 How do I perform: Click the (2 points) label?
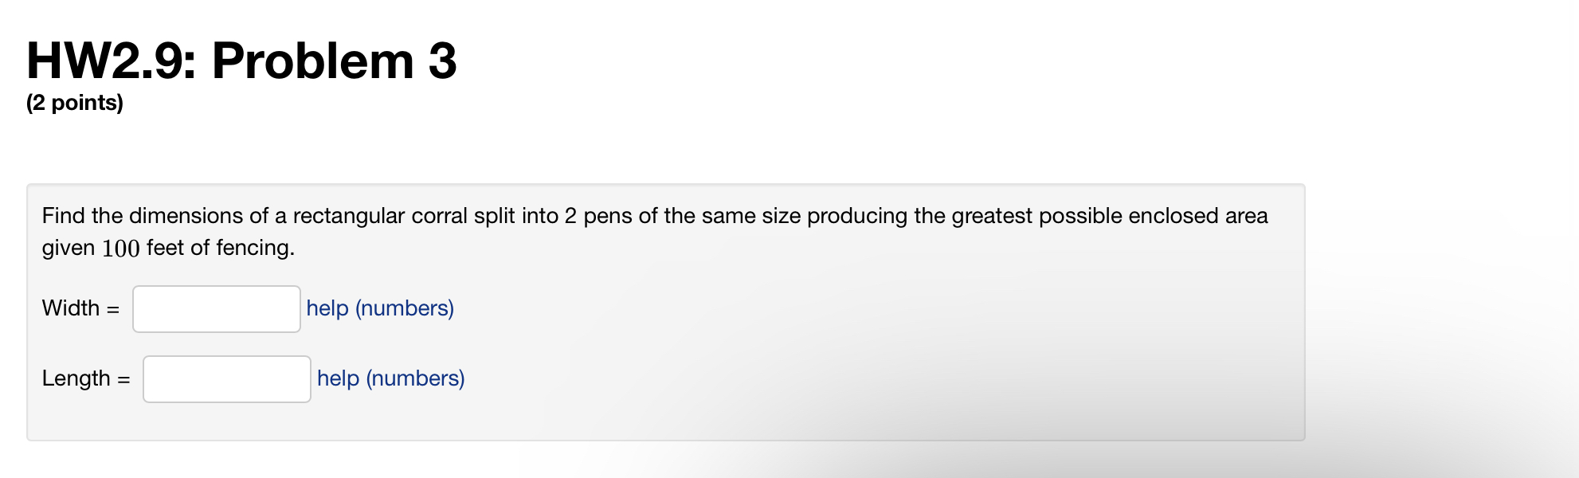74,102
